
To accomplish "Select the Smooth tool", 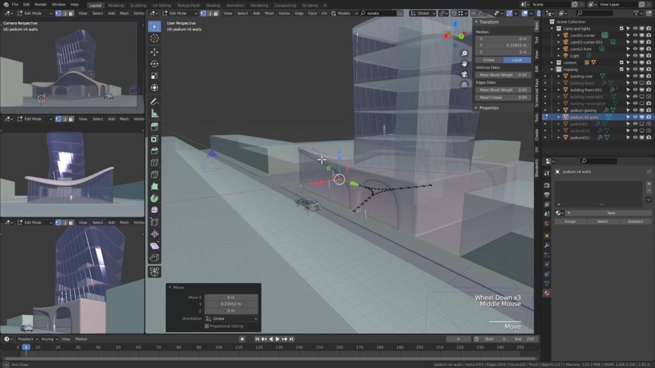I will (x=155, y=210).
